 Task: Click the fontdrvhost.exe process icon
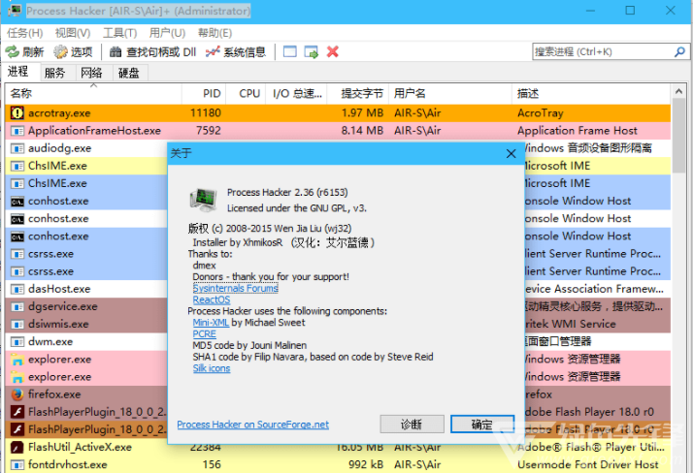tap(17, 464)
